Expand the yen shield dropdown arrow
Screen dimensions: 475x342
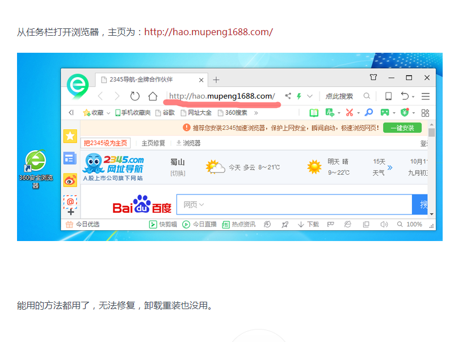[414, 113]
